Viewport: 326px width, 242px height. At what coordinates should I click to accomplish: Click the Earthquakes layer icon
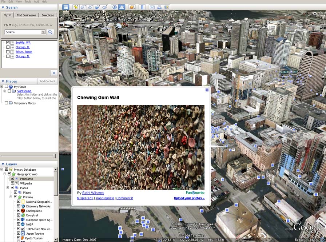[x=23, y=211]
